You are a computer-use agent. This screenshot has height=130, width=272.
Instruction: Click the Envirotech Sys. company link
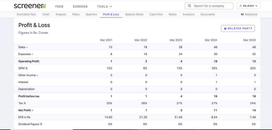point(26,14)
